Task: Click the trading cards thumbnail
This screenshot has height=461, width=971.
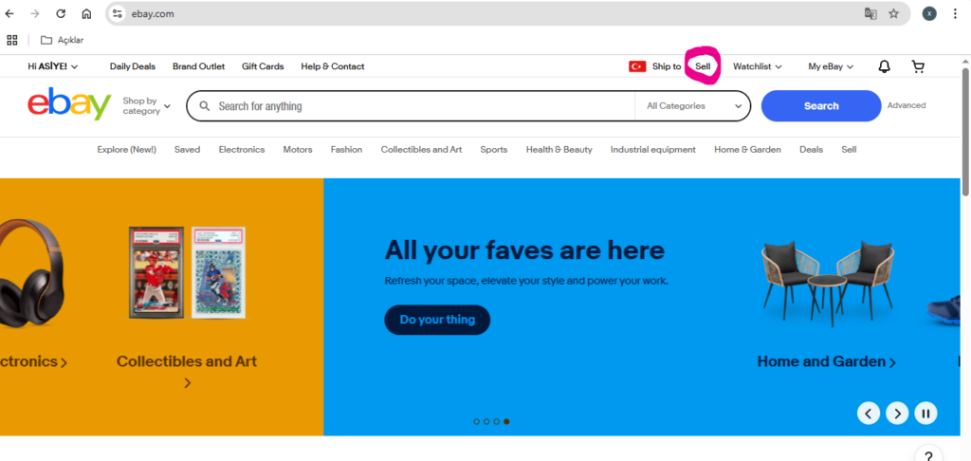Action: pos(187,272)
